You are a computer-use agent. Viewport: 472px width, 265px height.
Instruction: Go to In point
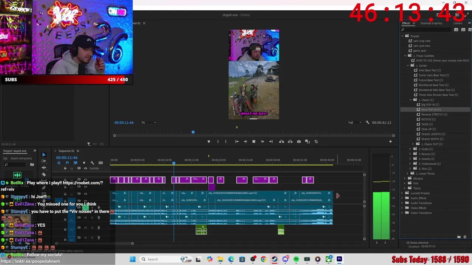point(237,141)
